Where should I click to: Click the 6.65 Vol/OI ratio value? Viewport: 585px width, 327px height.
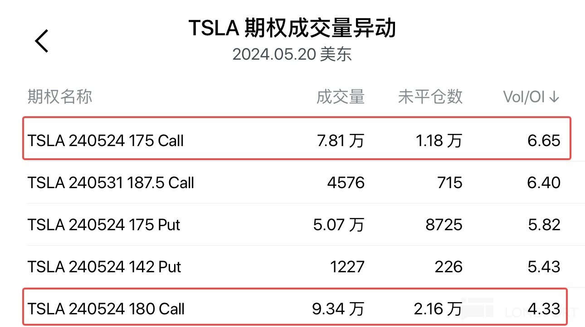544,141
